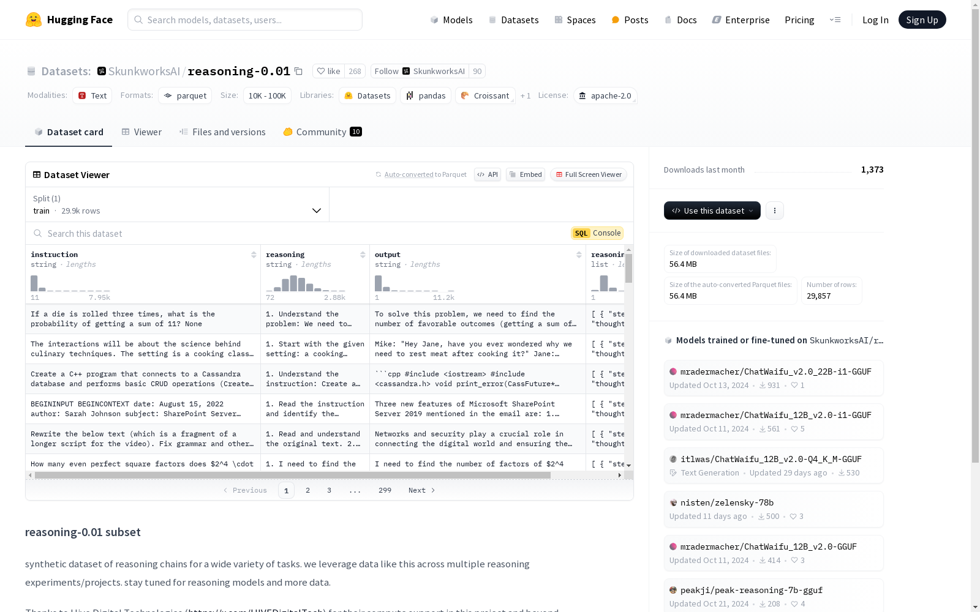Viewport: 980px width, 612px height.
Task: Copy dataset name with the copy icon
Action: click(298, 71)
